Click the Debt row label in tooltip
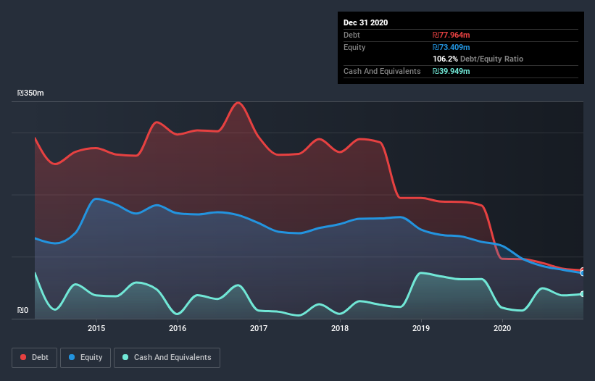Image resolution: width=595 pixels, height=381 pixels. [x=351, y=35]
